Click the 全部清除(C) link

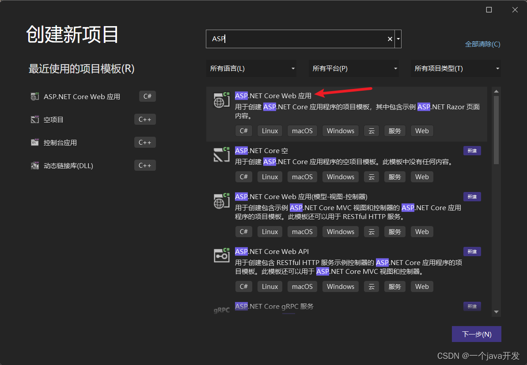pos(482,44)
